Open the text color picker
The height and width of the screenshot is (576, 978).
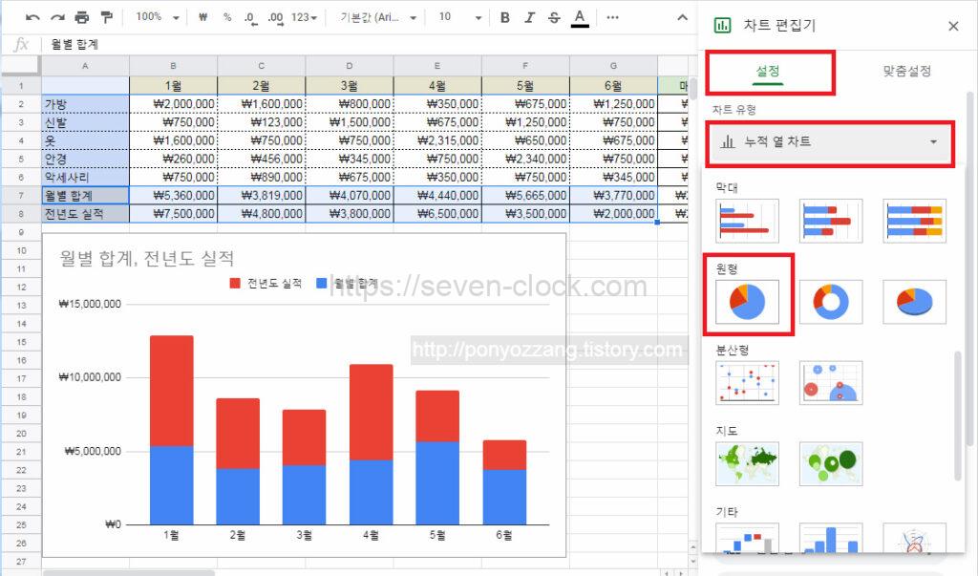(x=580, y=17)
